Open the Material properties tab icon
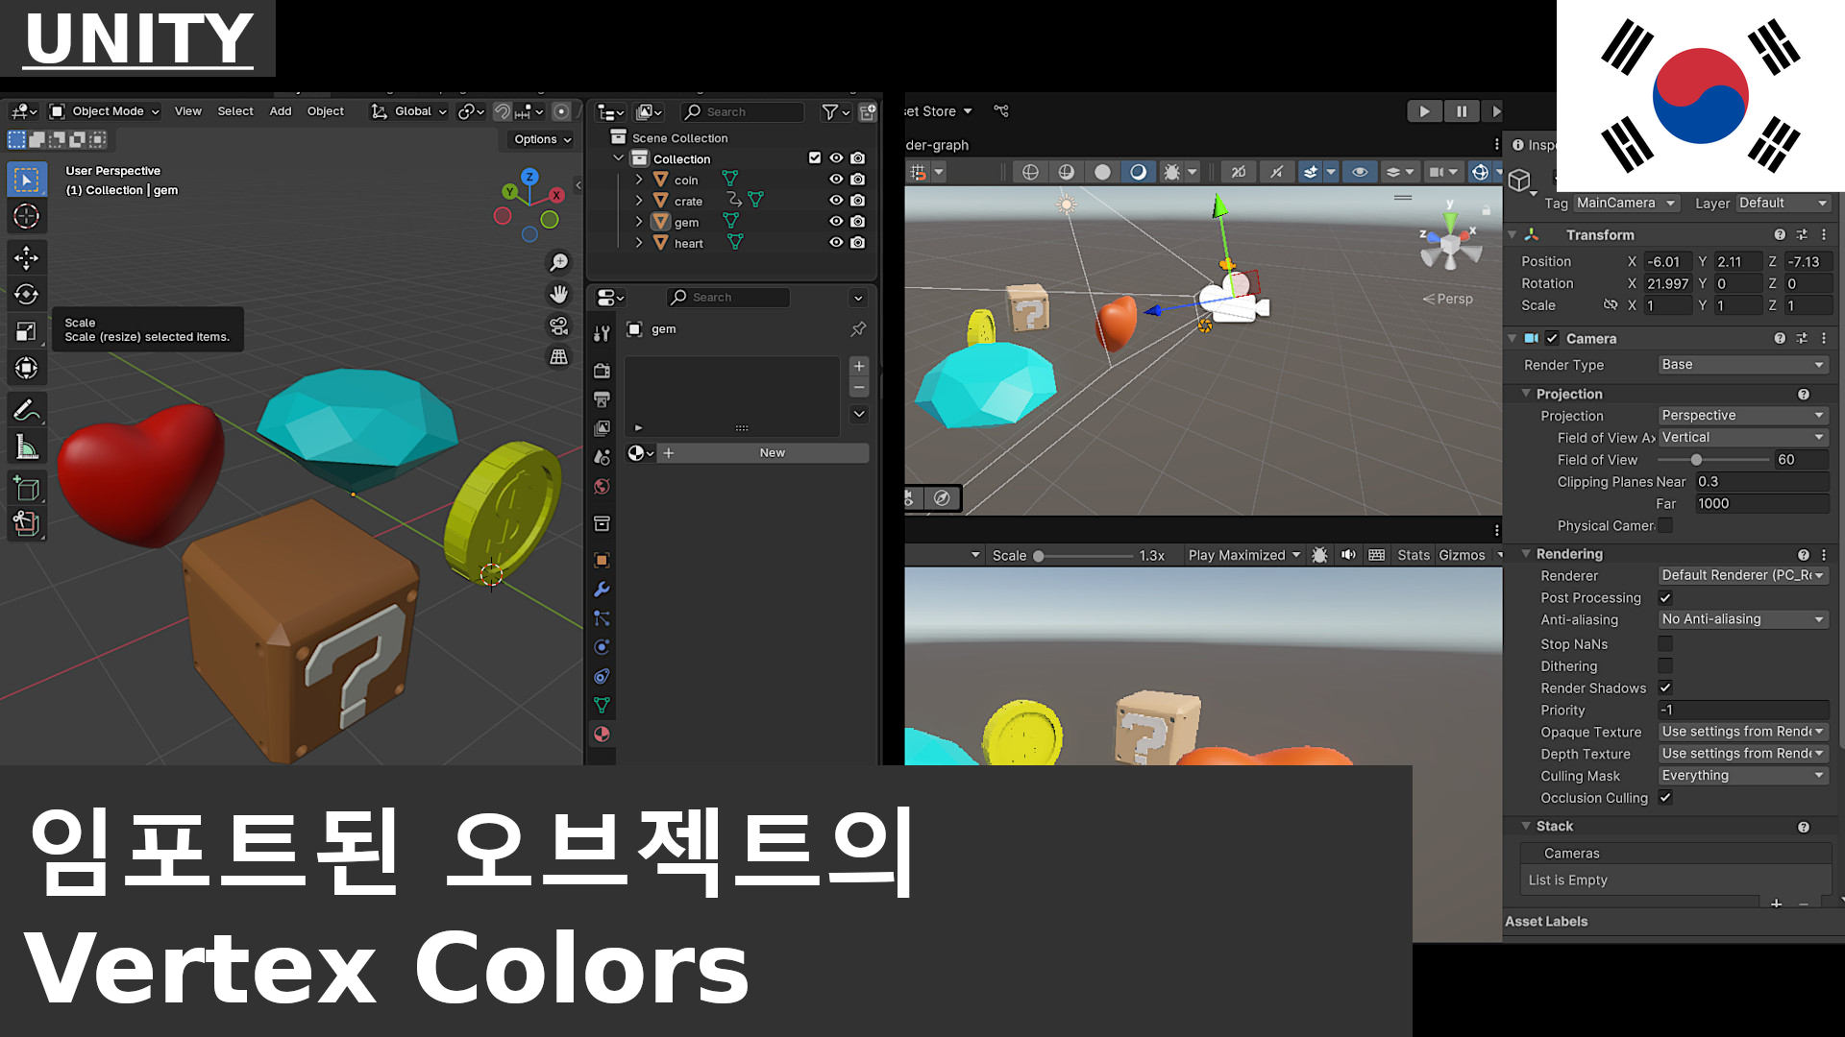The image size is (1845, 1037). pos(602,735)
